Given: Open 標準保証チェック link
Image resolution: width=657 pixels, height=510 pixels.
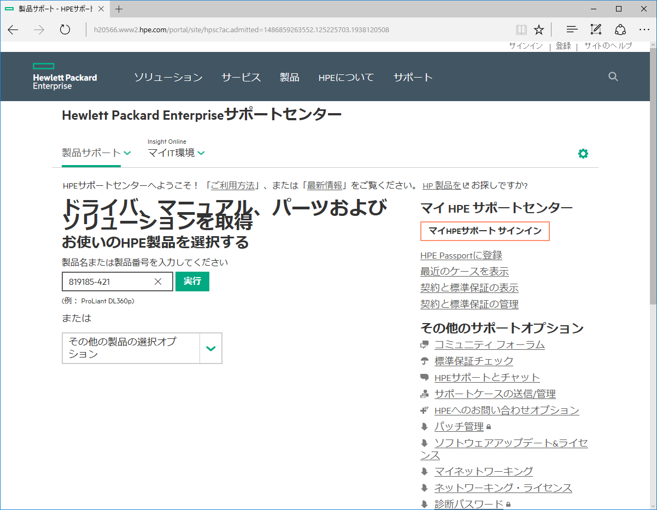Looking at the screenshot, I should pos(474,361).
